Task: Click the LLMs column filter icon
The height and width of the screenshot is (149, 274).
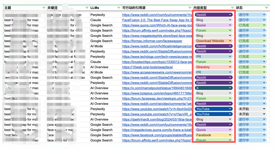Action: [x=119, y=8]
